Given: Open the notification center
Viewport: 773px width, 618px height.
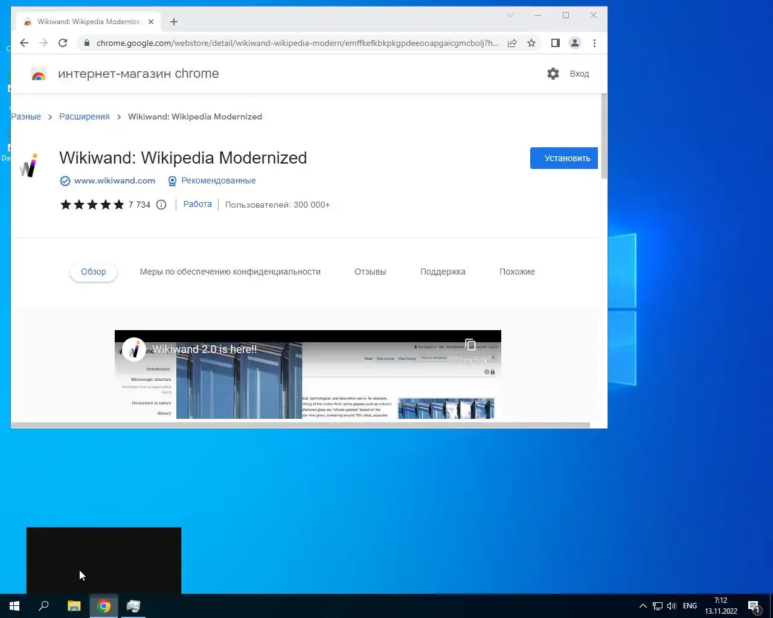Looking at the screenshot, I should [754, 606].
